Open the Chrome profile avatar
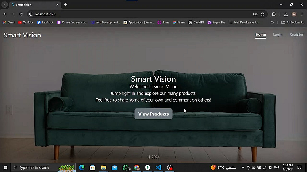This screenshot has width=307, height=172. click(x=294, y=14)
